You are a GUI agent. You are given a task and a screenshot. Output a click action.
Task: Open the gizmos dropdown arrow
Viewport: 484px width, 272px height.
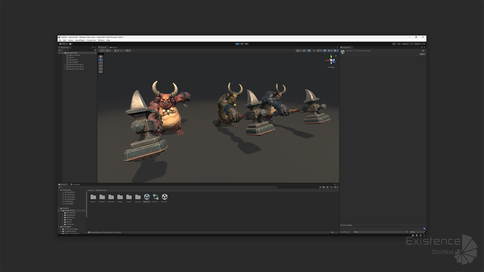click(338, 51)
